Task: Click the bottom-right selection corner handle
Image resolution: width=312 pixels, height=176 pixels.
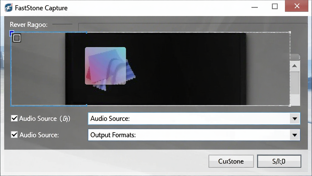Action: 290,105
